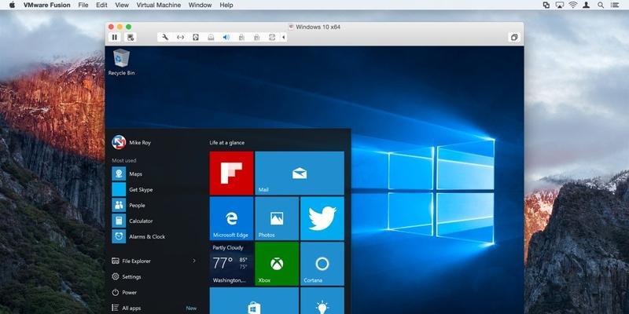Click the Power button in the Start menu
The width and height of the screenshot is (629, 314).
click(x=124, y=292)
